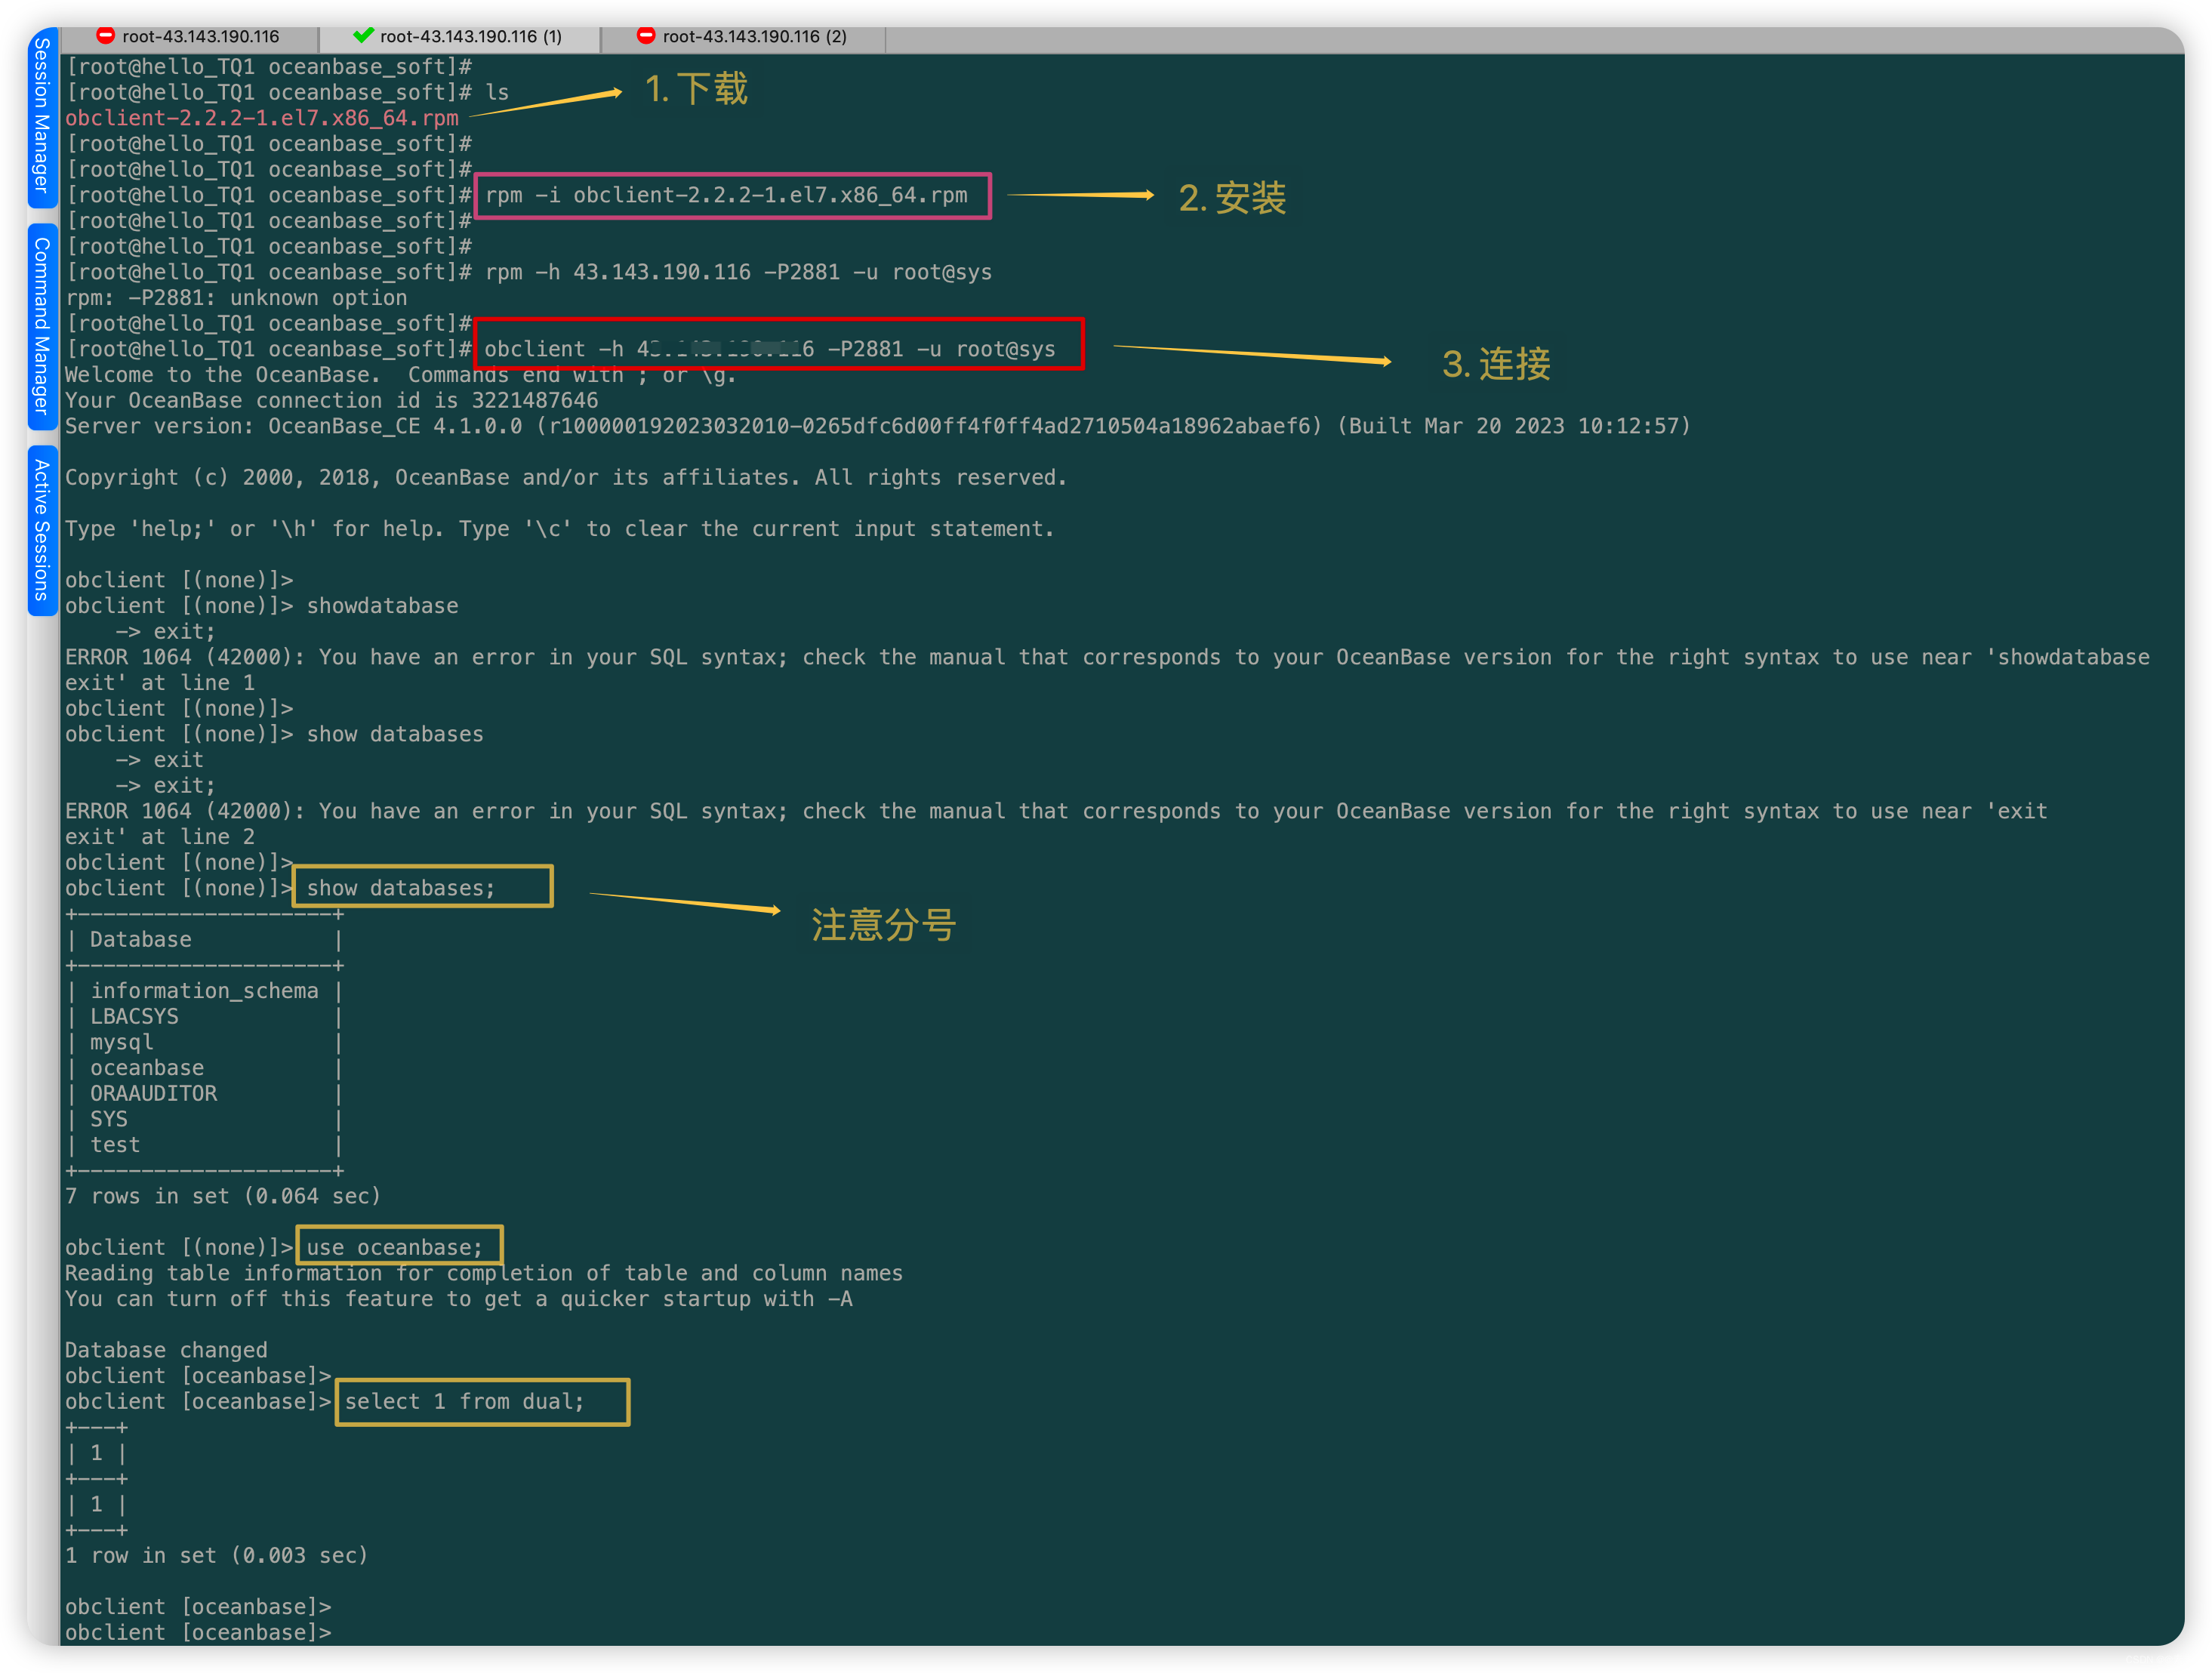Image resolution: width=2212 pixels, height=1673 pixels.
Task: Click the red status icon on root-43.143.190.116 (2) tab
Action: pyautogui.click(x=646, y=35)
